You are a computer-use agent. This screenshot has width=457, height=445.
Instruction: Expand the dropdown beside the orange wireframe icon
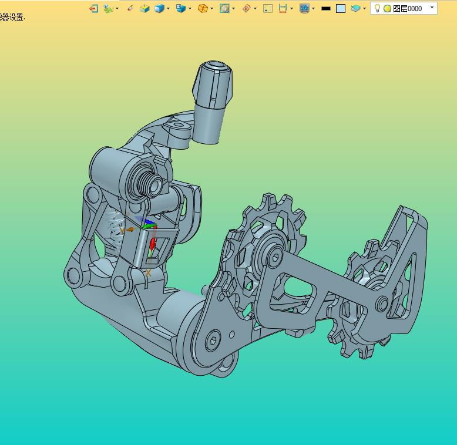(212, 8)
